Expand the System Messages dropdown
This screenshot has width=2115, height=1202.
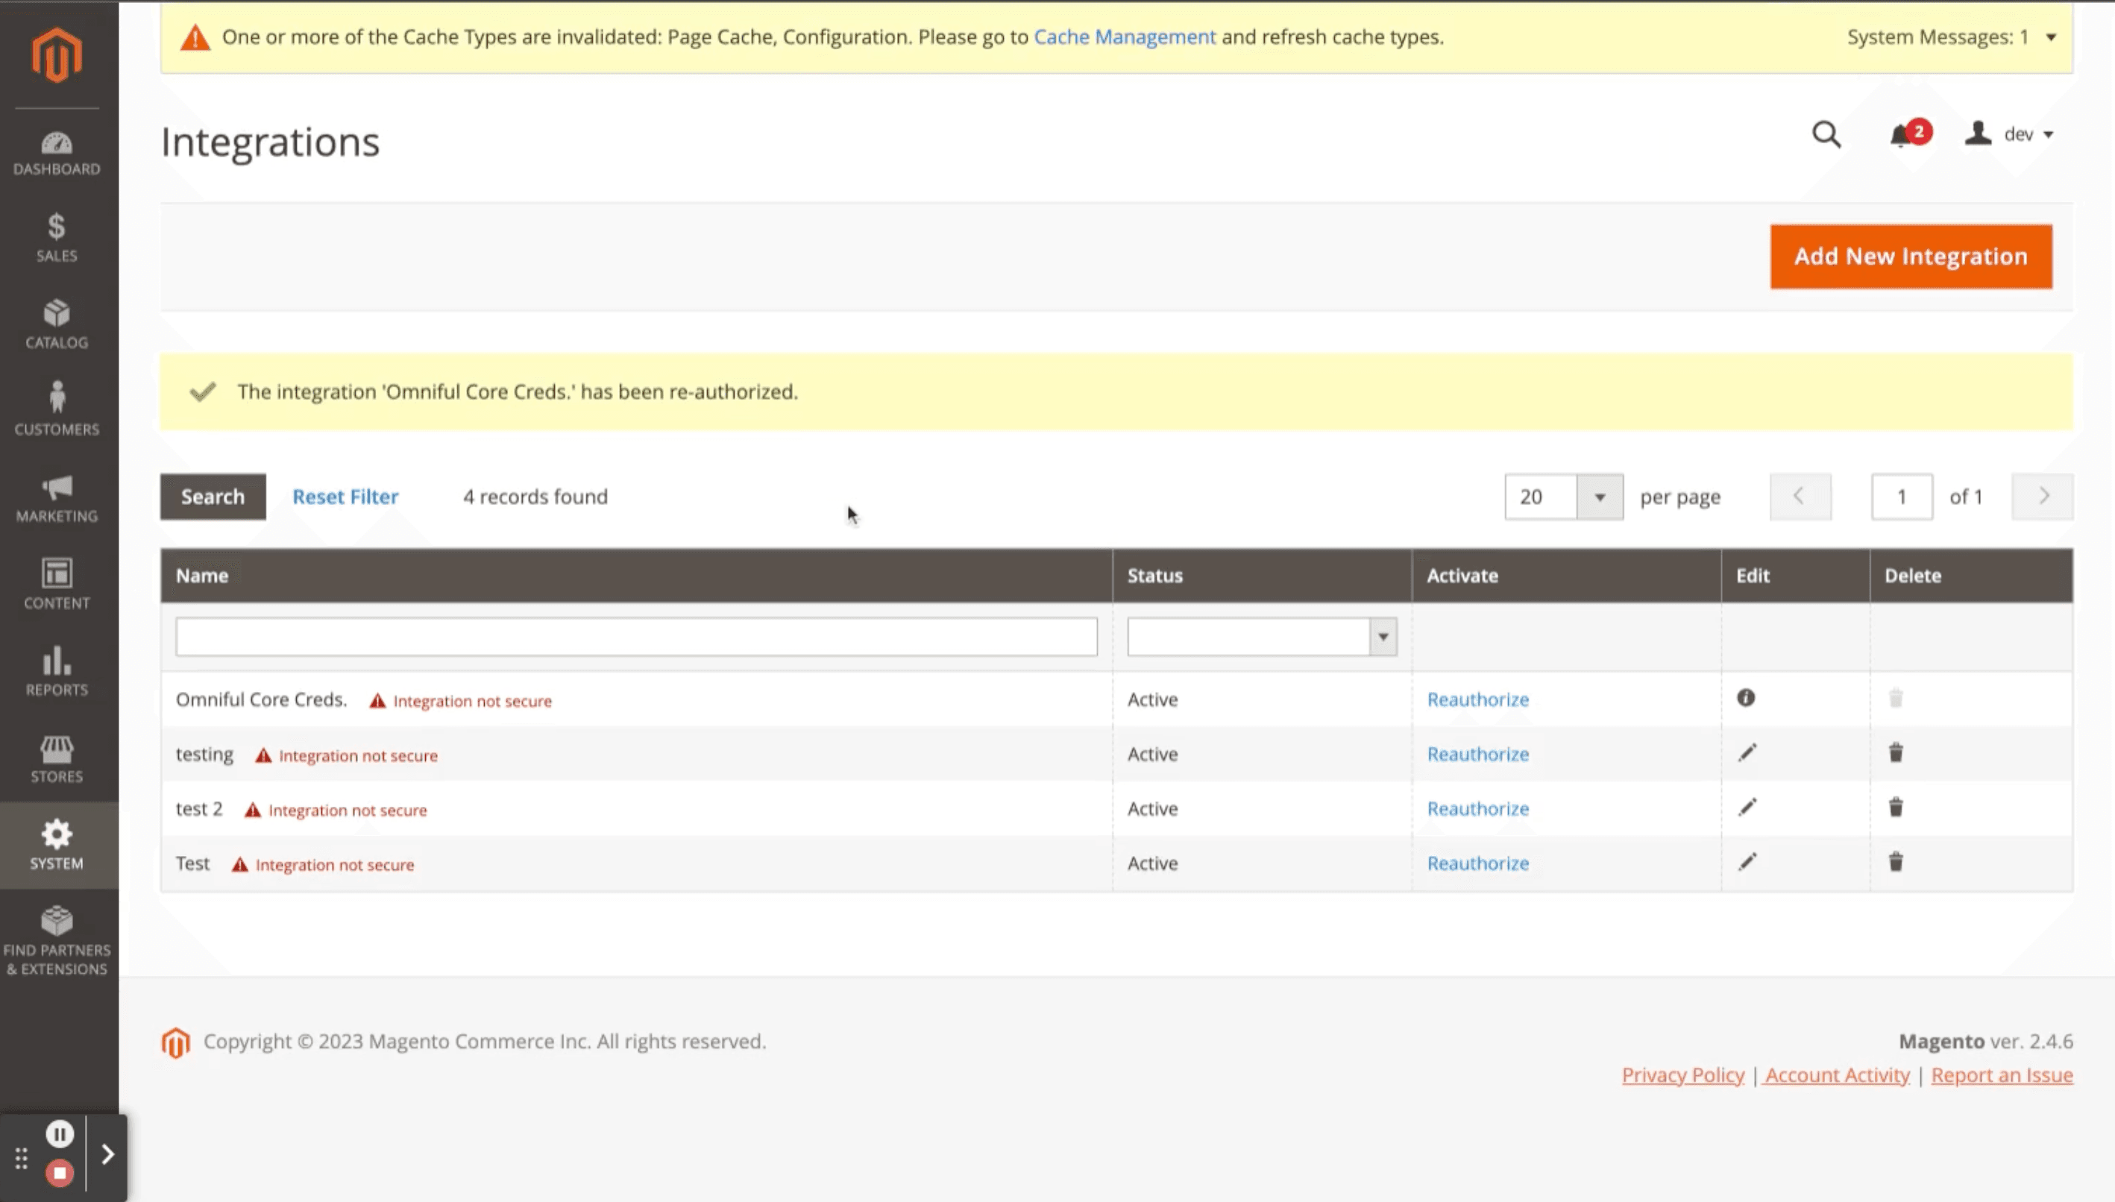coord(2051,37)
